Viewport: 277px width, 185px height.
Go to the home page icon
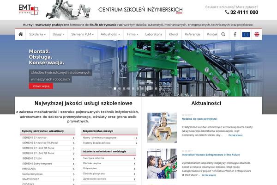coord(21,34)
